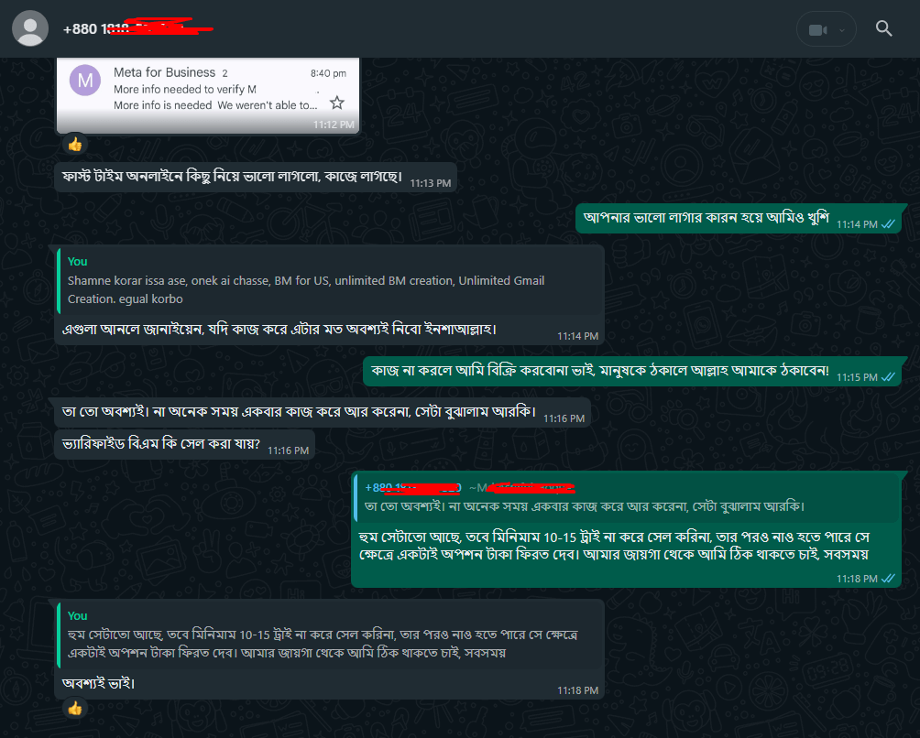Open the Meta for Business email screenshot
This screenshot has height=738, width=920.
tap(208, 95)
